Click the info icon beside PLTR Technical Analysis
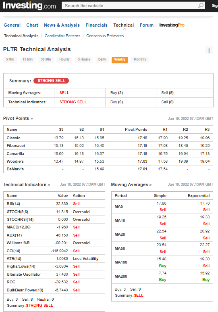Screen dimensions: 218x312 pyautogui.click(x=209, y=50)
